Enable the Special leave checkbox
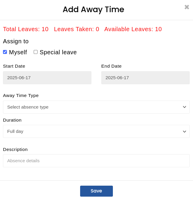This screenshot has width=193, height=199. click(x=35, y=52)
